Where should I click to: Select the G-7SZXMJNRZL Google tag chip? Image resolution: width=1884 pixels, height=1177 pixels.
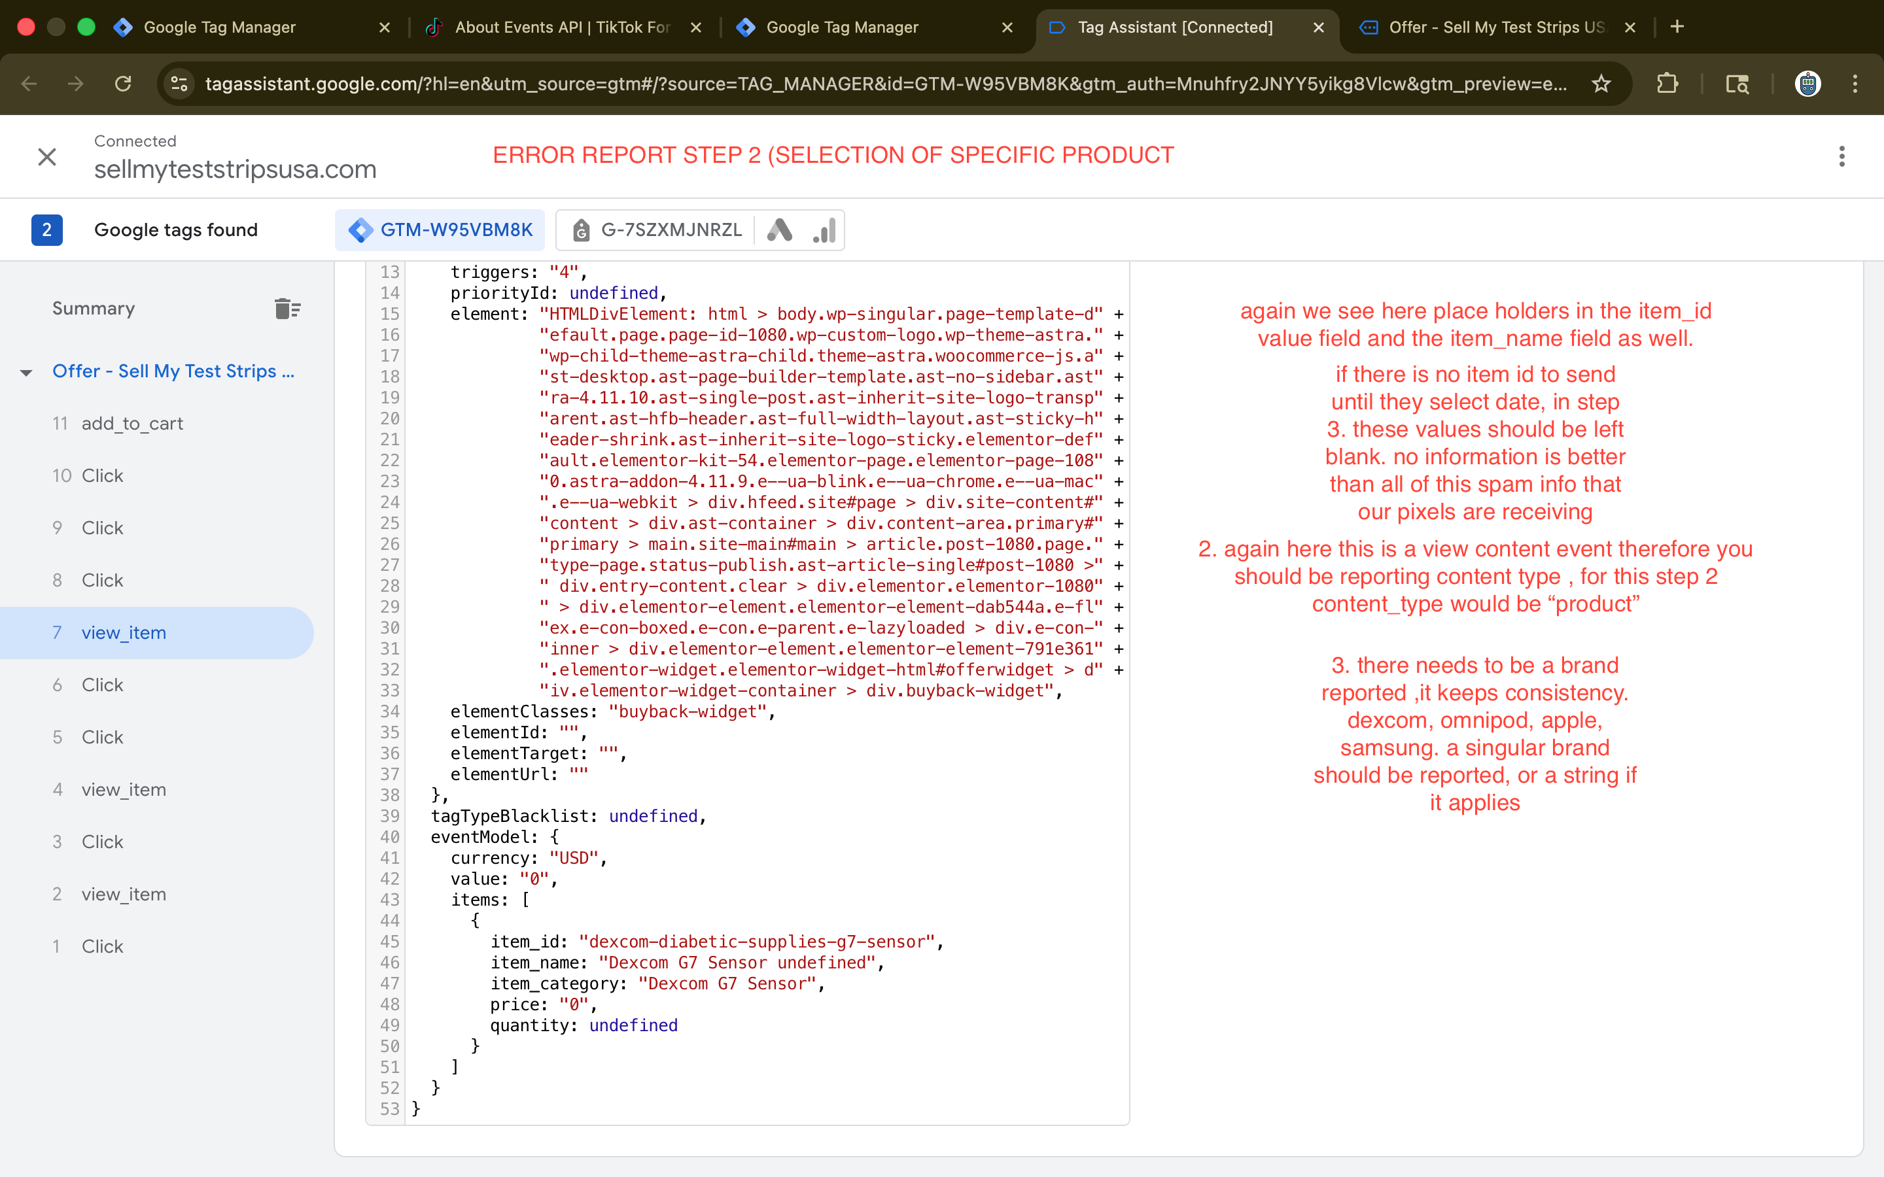656,230
